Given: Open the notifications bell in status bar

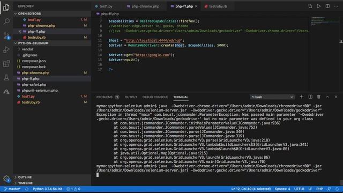Looking at the screenshot, I should pyautogui.click(x=337, y=189).
